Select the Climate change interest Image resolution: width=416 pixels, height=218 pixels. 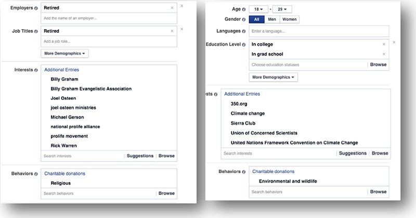248,113
